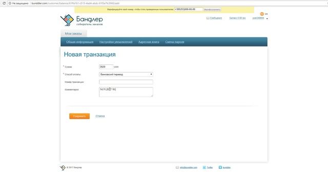Click the envelope icon next to Сообщения

[208, 18]
